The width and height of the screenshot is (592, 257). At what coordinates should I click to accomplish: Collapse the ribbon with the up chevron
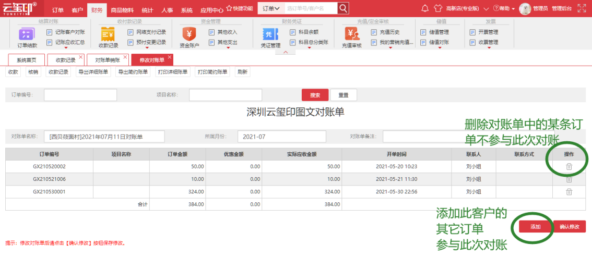click(x=286, y=52)
